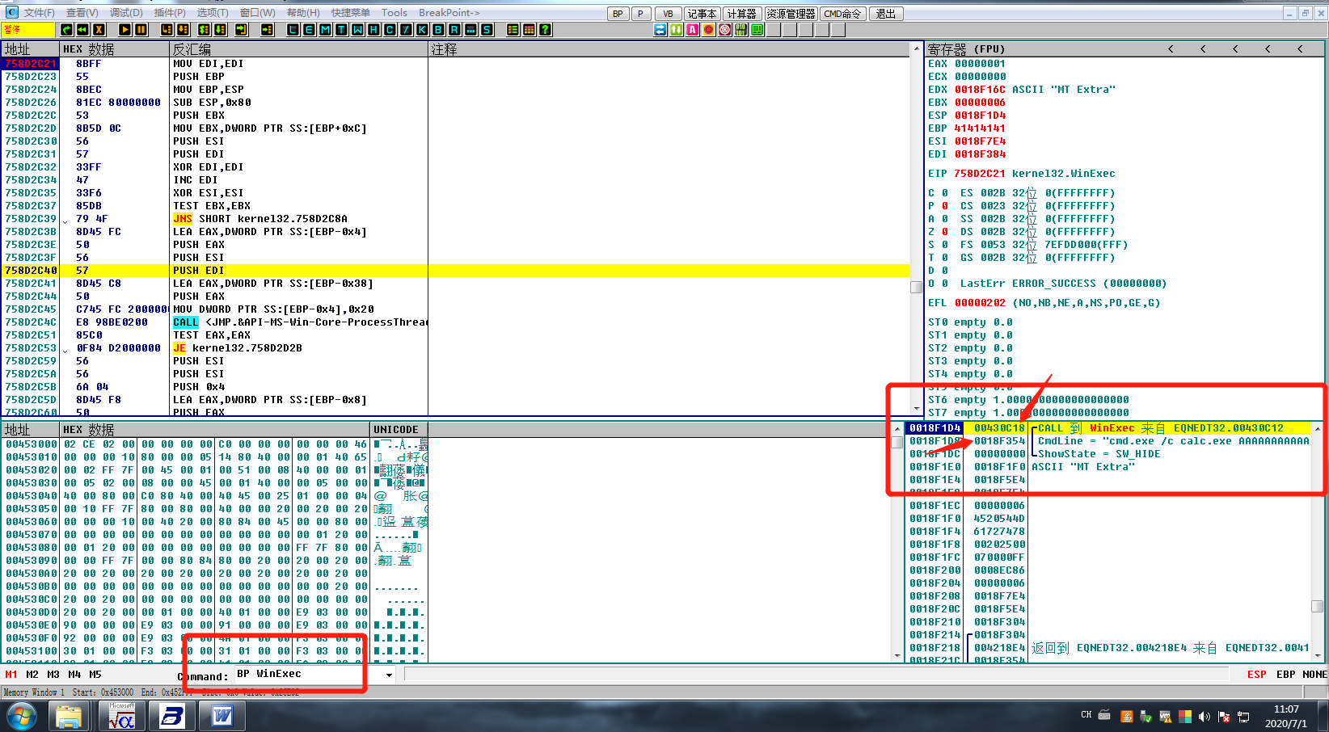
Task: Open the 调试(D) menu
Action: click(127, 13)
